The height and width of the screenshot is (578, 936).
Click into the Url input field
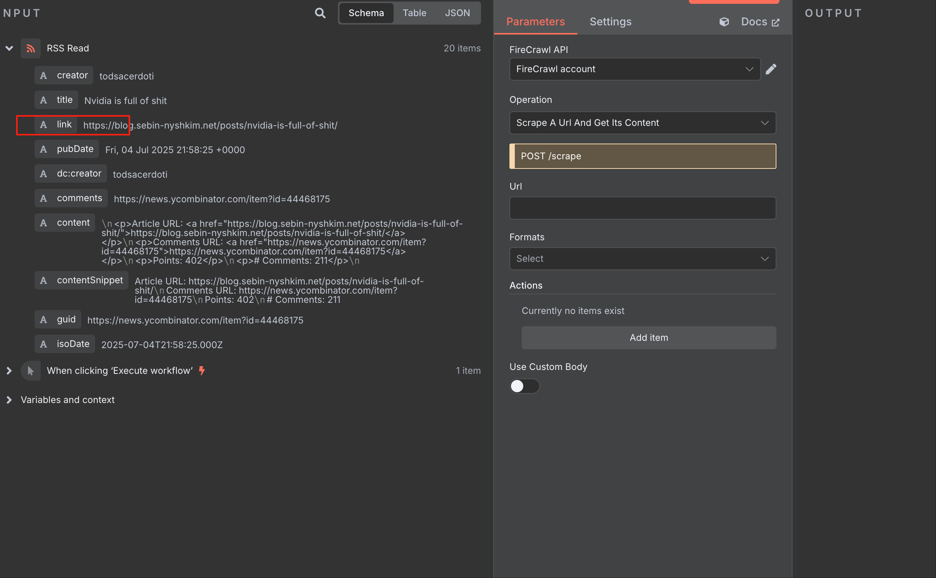click(642, 208)
